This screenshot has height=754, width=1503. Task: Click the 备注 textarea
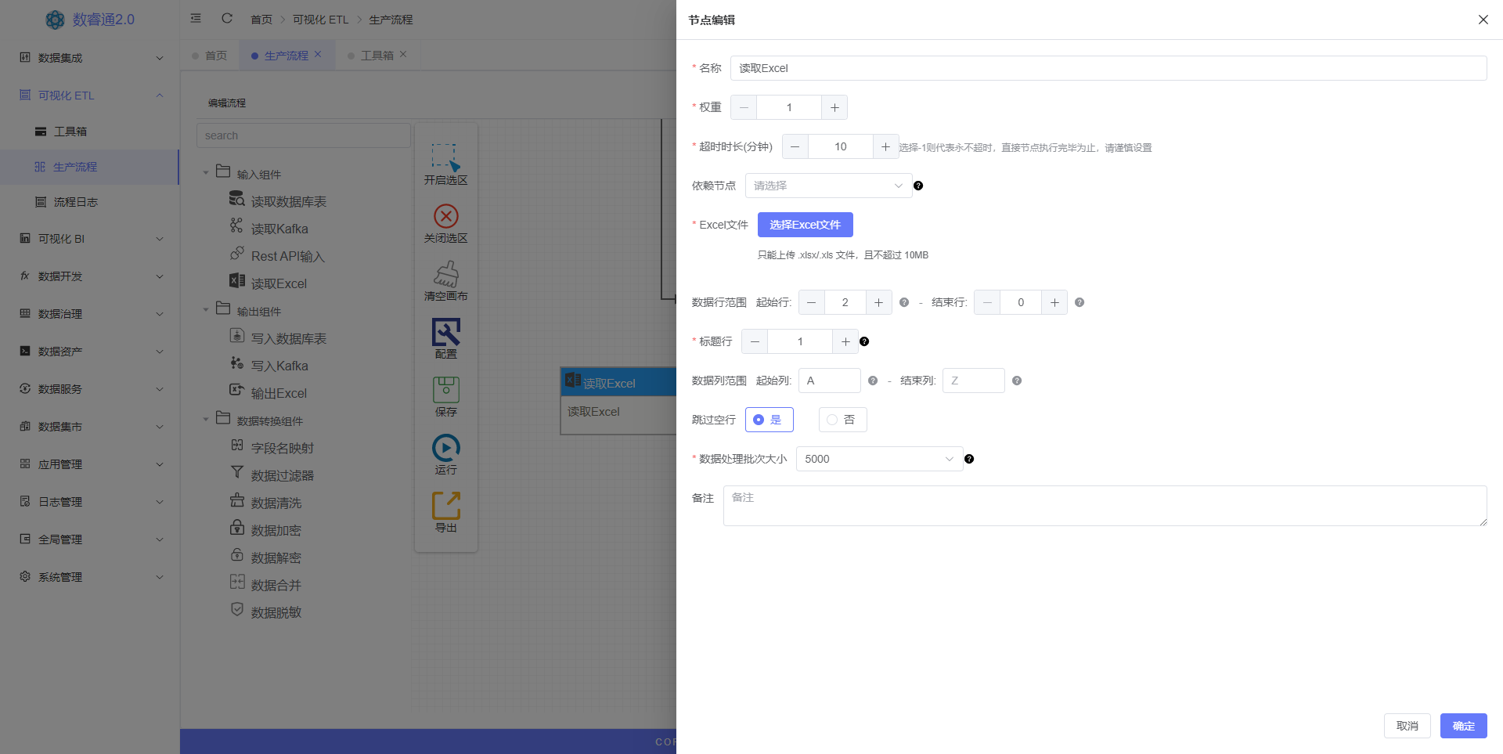[1105, 506]
